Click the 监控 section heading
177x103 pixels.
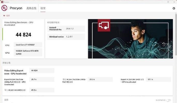(x=6, y=100)
